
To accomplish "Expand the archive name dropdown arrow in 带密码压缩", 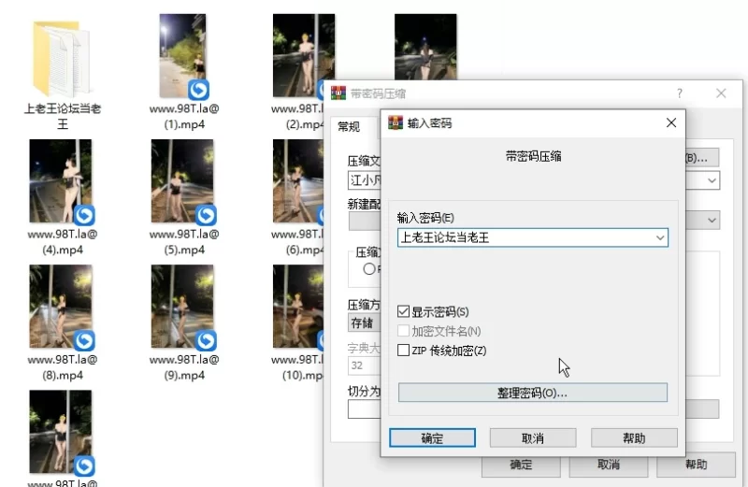I will pos(712,180).
